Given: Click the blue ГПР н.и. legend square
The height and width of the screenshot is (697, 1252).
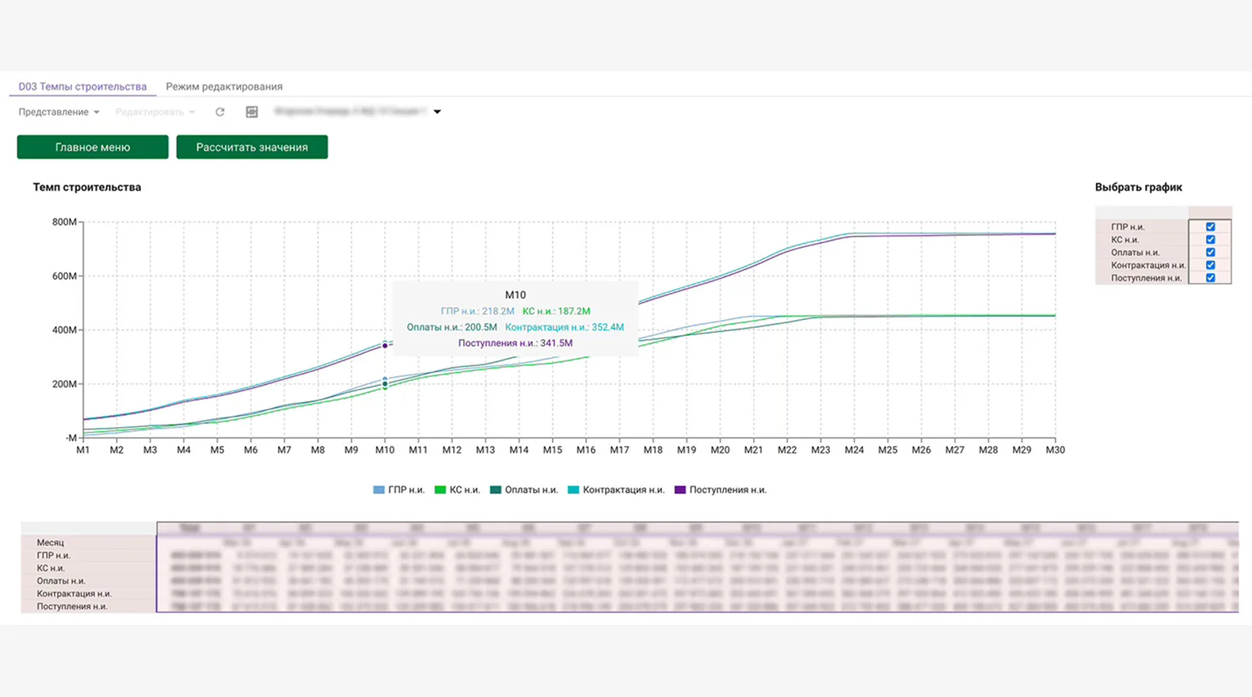Looking at the screenshot, I should click(379, 489).
